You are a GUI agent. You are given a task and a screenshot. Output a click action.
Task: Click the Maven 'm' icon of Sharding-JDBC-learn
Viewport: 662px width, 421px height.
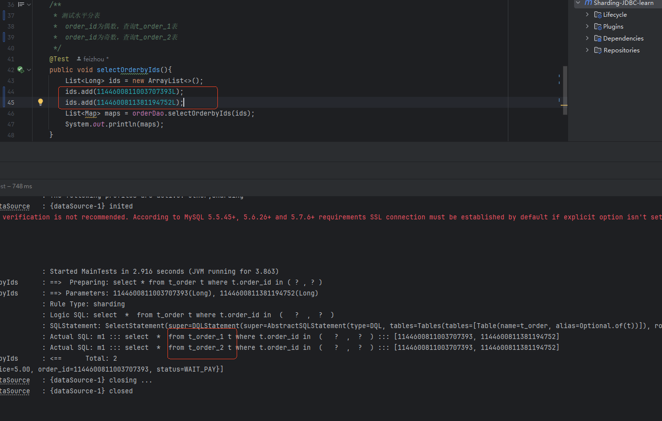(x=588, y=3)
